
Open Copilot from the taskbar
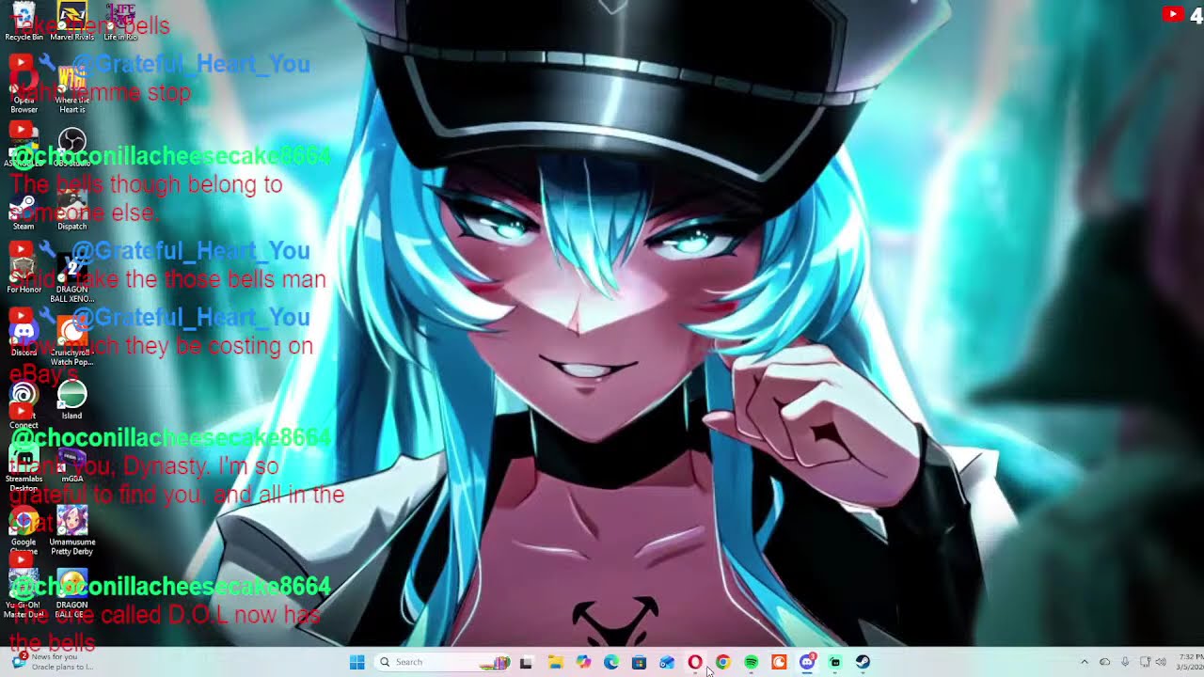pyautogui.click(x=583, y=662)
